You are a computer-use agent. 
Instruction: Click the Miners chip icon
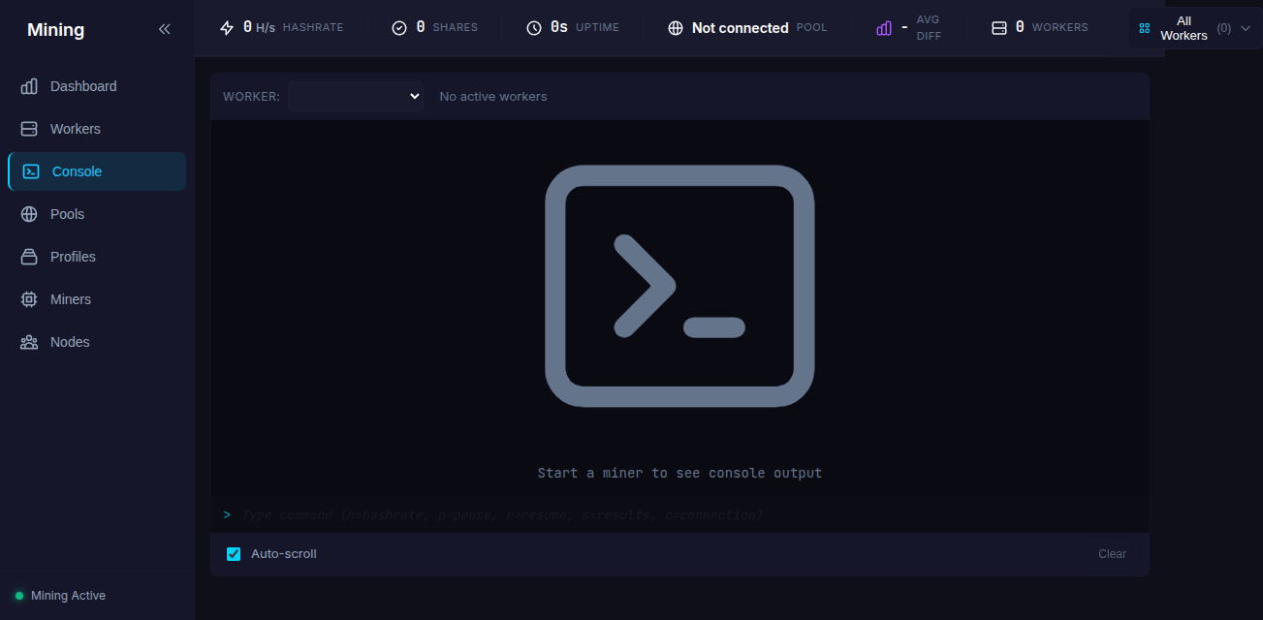tap(29, 299)
